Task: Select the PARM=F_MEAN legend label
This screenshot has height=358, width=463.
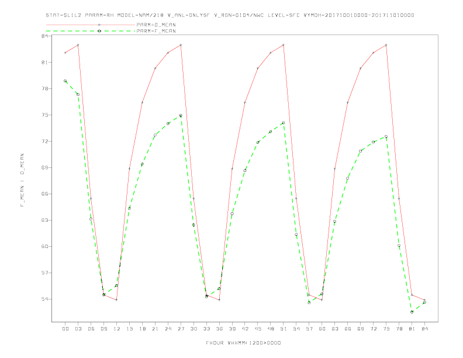Action: coord(156,31)
